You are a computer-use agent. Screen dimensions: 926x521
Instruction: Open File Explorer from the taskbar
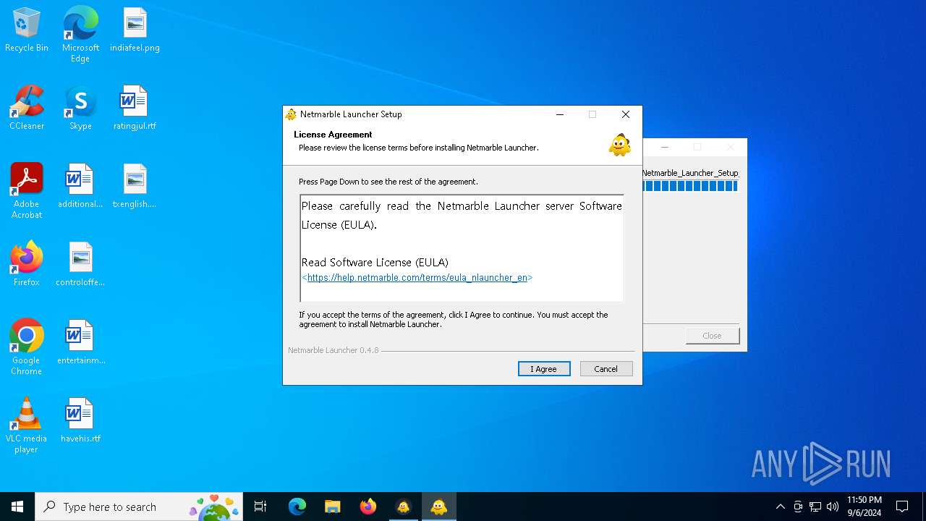click(333, 507)
